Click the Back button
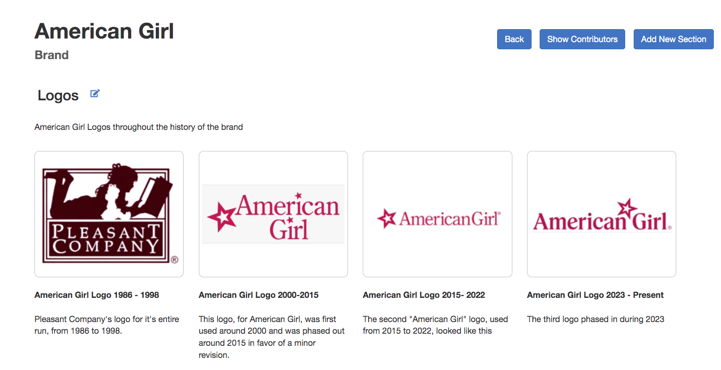721x370 pixels. point(514,39)
